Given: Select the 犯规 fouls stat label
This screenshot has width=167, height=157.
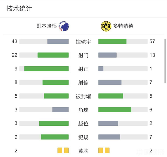Looking at the screenshot, I should pyautogui.click(x=83, y=137).
